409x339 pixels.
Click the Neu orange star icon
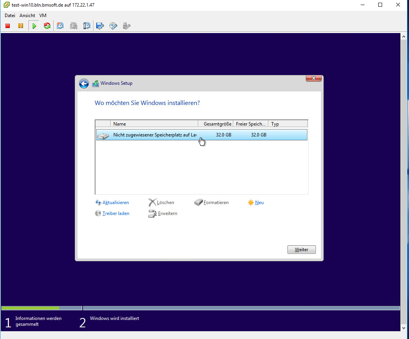point(251,202)
